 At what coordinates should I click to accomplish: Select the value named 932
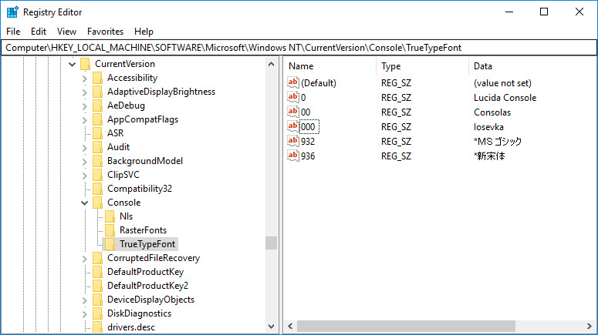click(x=308, y=142)
